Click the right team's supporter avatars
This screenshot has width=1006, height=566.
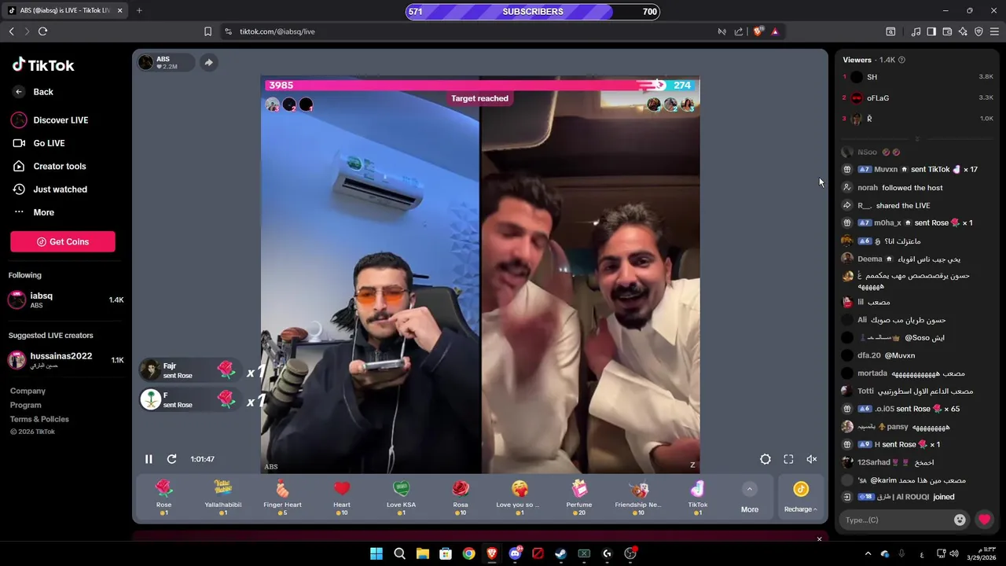(670, 105)
